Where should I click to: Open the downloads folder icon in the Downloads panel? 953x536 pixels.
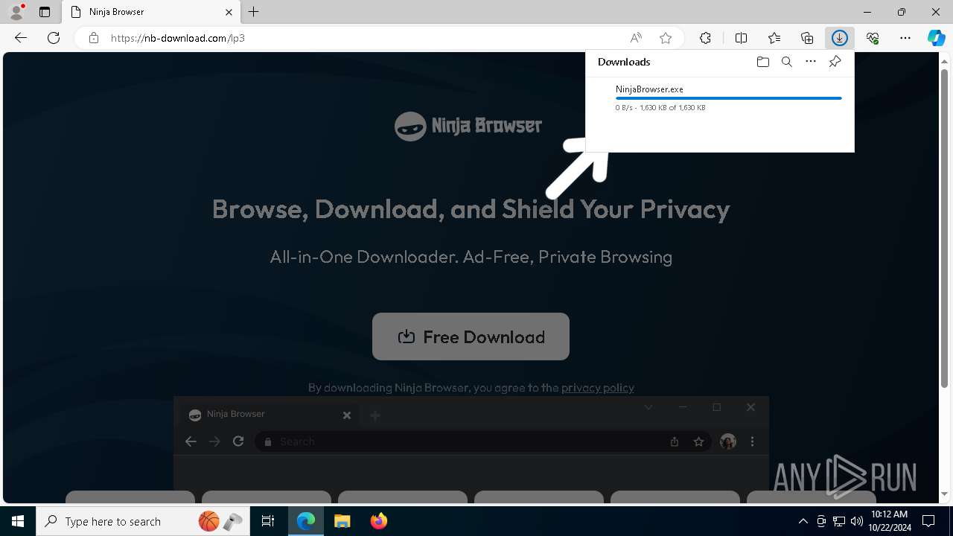point(762,62)
